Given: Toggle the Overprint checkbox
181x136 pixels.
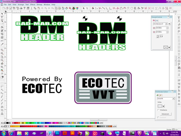Looking at the screenshot, I should coord(158,118).
